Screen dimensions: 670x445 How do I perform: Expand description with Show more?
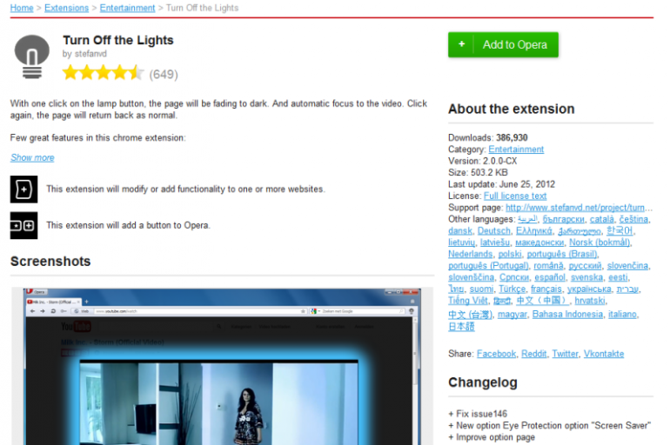32,157
